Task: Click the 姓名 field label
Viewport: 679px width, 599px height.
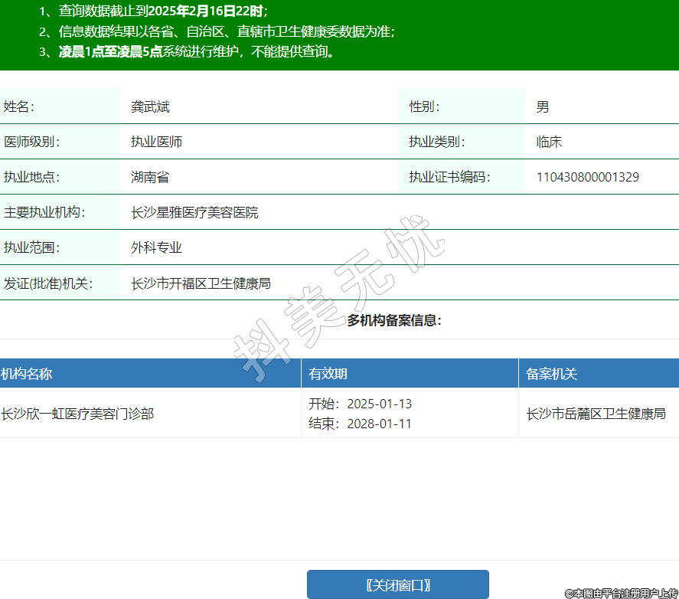Action: click(19, 107)
